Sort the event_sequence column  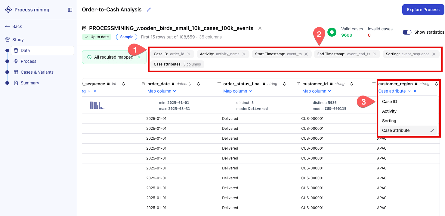pos(123,84)
